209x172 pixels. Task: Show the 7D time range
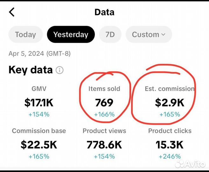click(x=110, y=34)
